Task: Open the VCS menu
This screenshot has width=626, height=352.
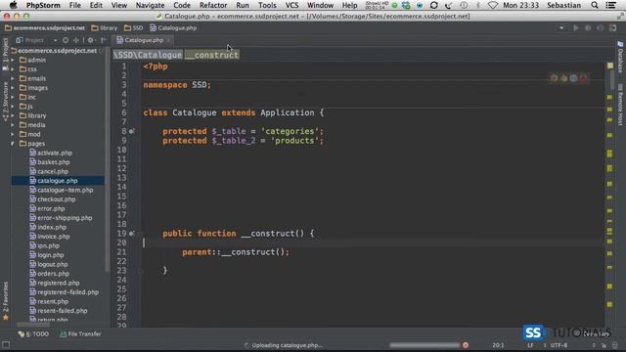Action: tap(291, 5)
